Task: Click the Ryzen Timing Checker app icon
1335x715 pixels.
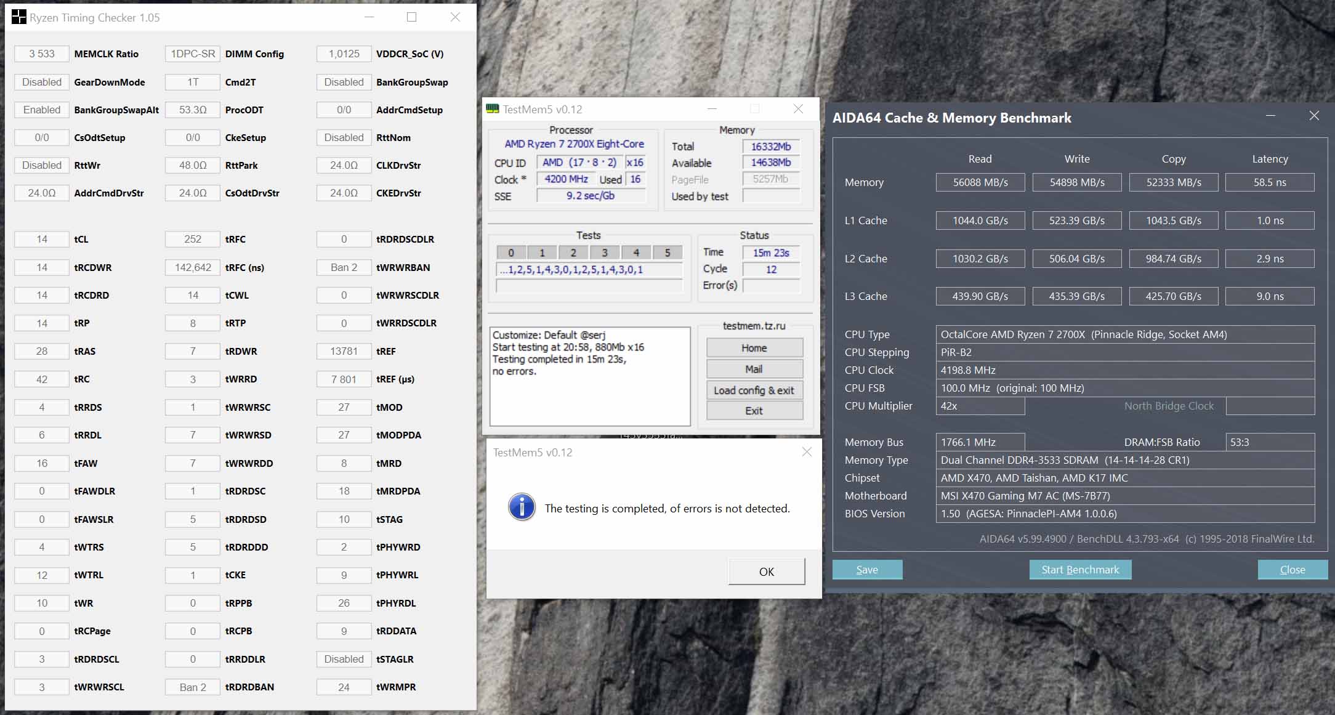Action: click(19, 17)
